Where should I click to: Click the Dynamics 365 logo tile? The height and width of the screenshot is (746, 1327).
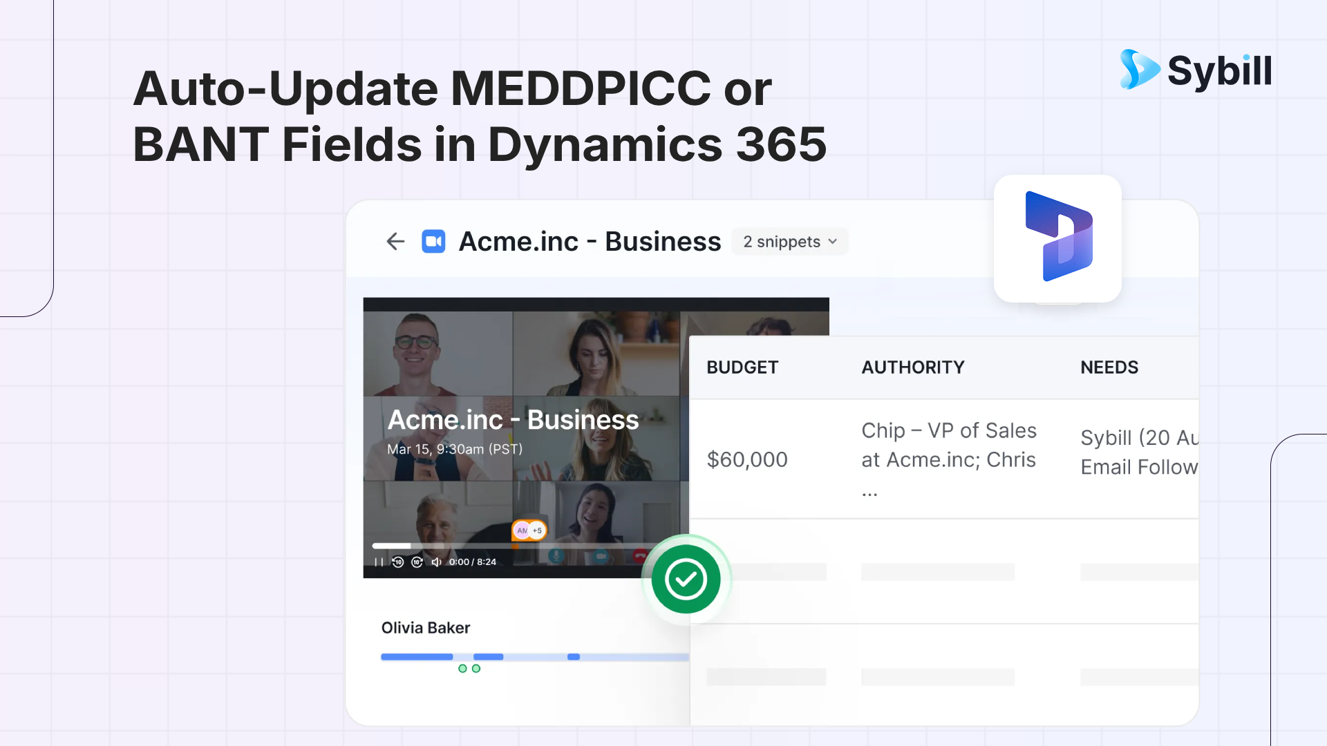point(1057,238)
